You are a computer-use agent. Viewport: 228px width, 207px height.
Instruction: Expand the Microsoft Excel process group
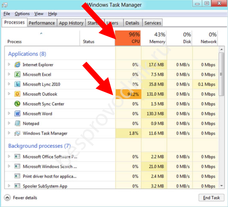(9, 74)
